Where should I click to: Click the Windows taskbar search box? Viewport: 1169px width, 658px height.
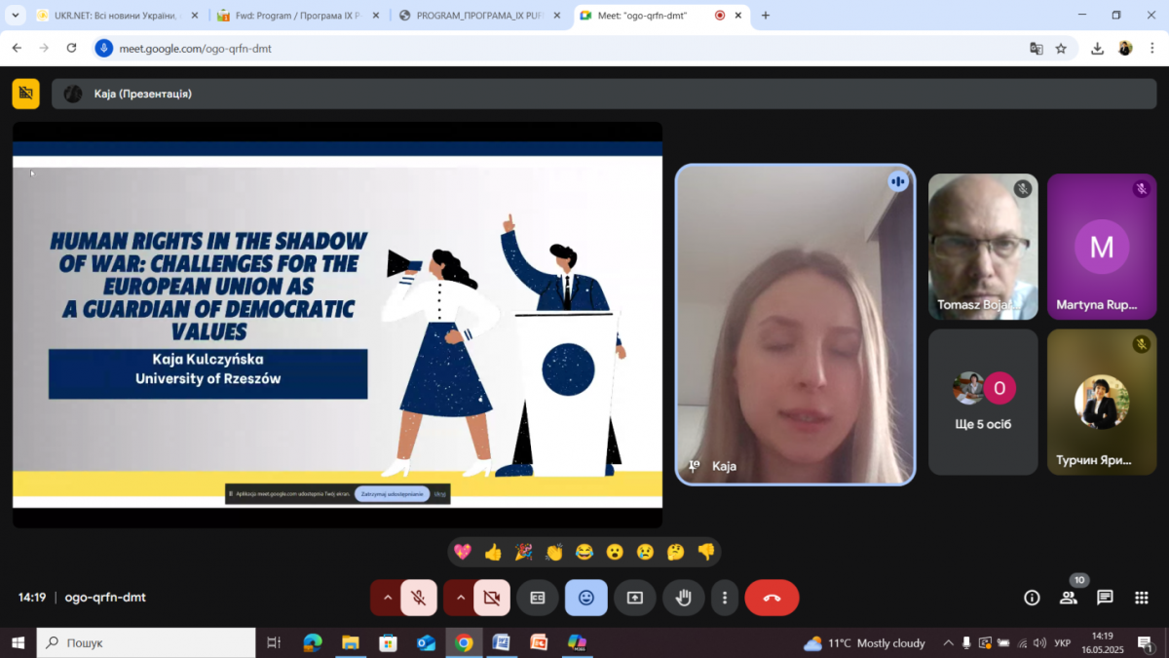point(146,642)
